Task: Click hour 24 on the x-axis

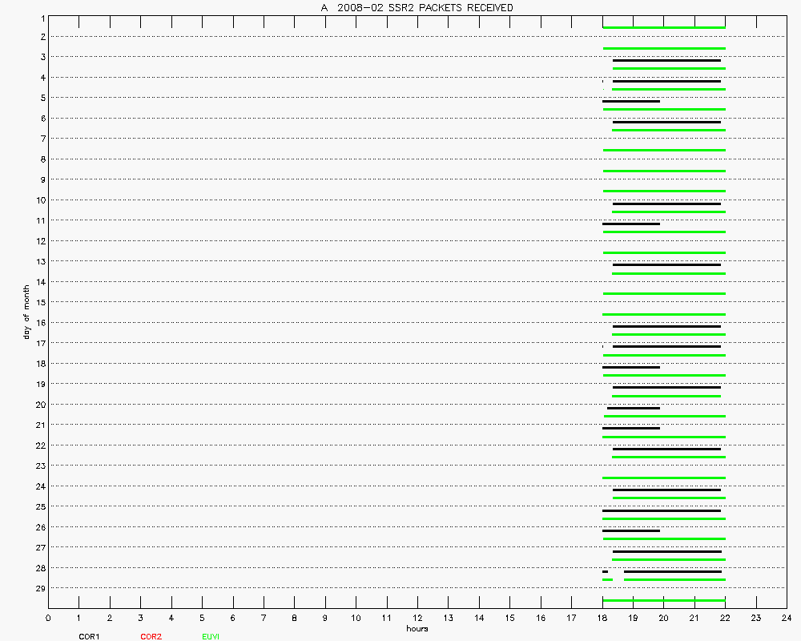Action: click(x=787, y=619)
